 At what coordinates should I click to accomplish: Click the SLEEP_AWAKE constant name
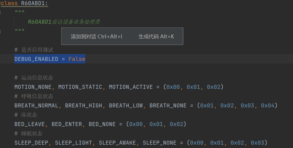(117, 143)
